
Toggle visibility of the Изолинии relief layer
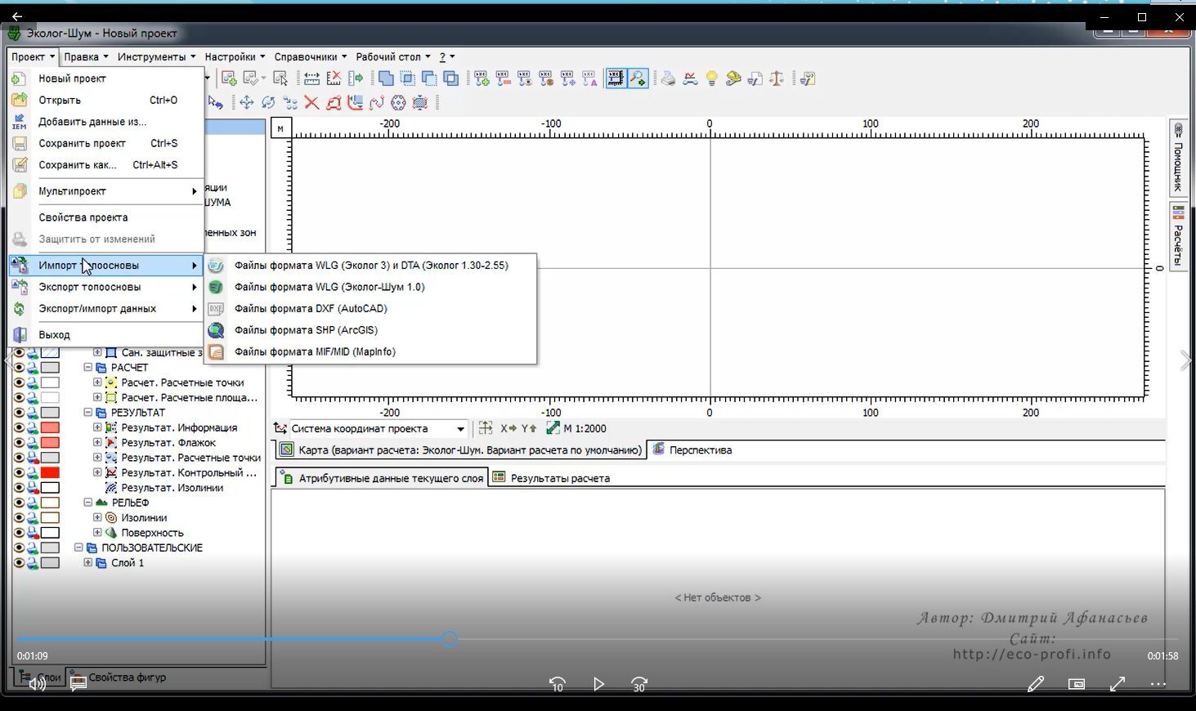click(x=19, y=518)
